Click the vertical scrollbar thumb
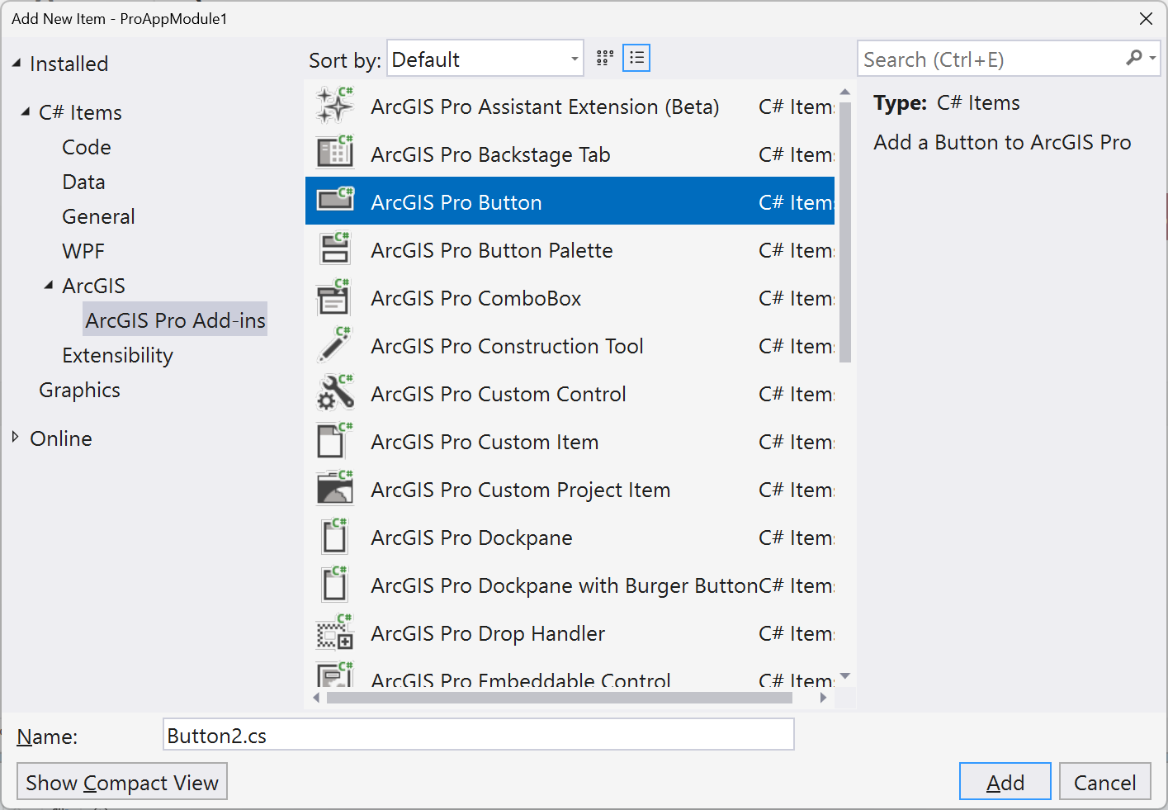This screenshot has width=1168, height=810. [x=844, y=231]
